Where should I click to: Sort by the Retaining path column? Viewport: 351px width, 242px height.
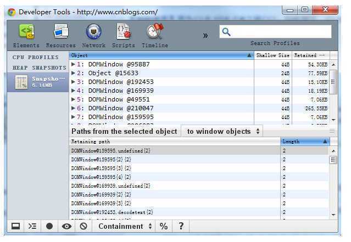175,142
